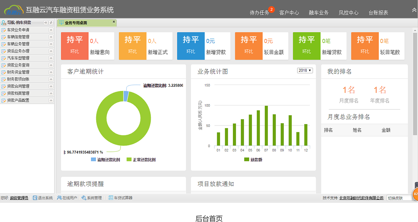The image size is (418, 222).
Task: Launch the 车贷试算器 calculator icon
Action: click(x=111, y=198)
